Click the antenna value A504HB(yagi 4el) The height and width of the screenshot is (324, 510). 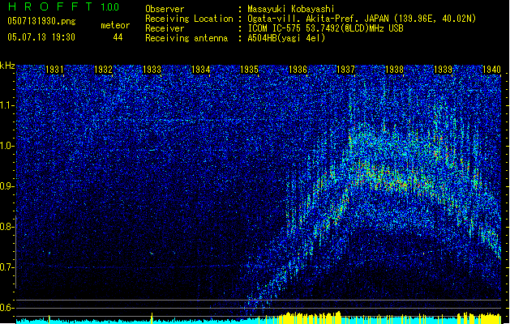[286, 38]
